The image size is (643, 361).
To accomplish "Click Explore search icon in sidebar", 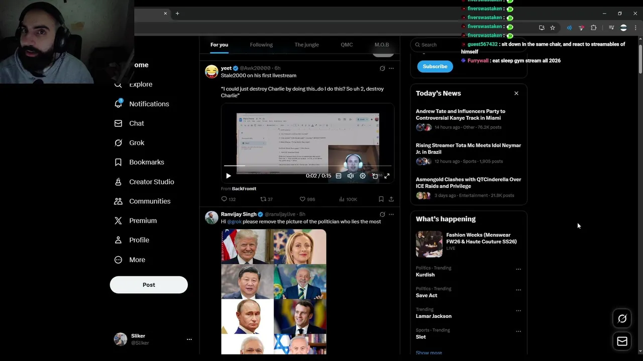I will (x=118, y=84).
